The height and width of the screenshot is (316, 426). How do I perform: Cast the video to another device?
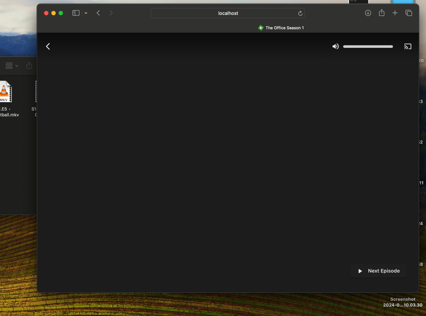tap(408, 46)
